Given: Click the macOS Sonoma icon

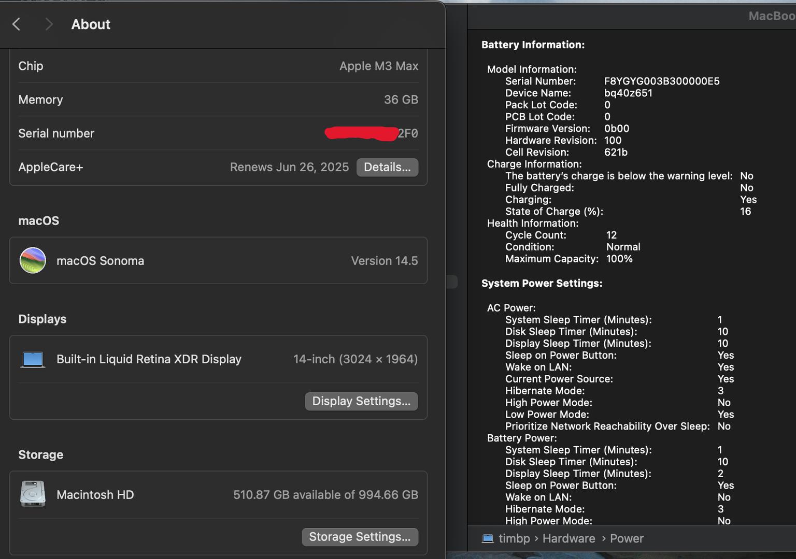Looking at the screenshot, I should tap(33, 260).
